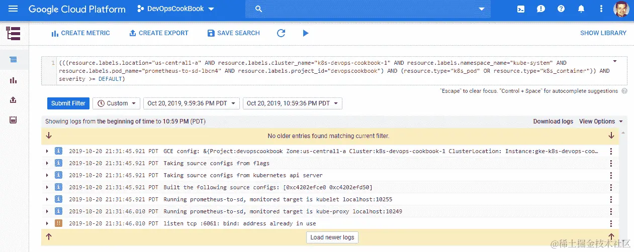Expand the kube-proxy localhost:10249 log entry
This screenshot has height=252, width=634.
point(47,211)
